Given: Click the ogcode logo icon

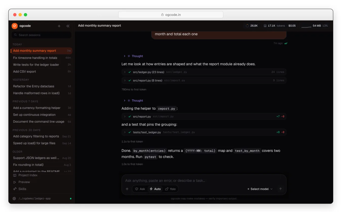Looking at the screenshot, I should pos(14,26).
